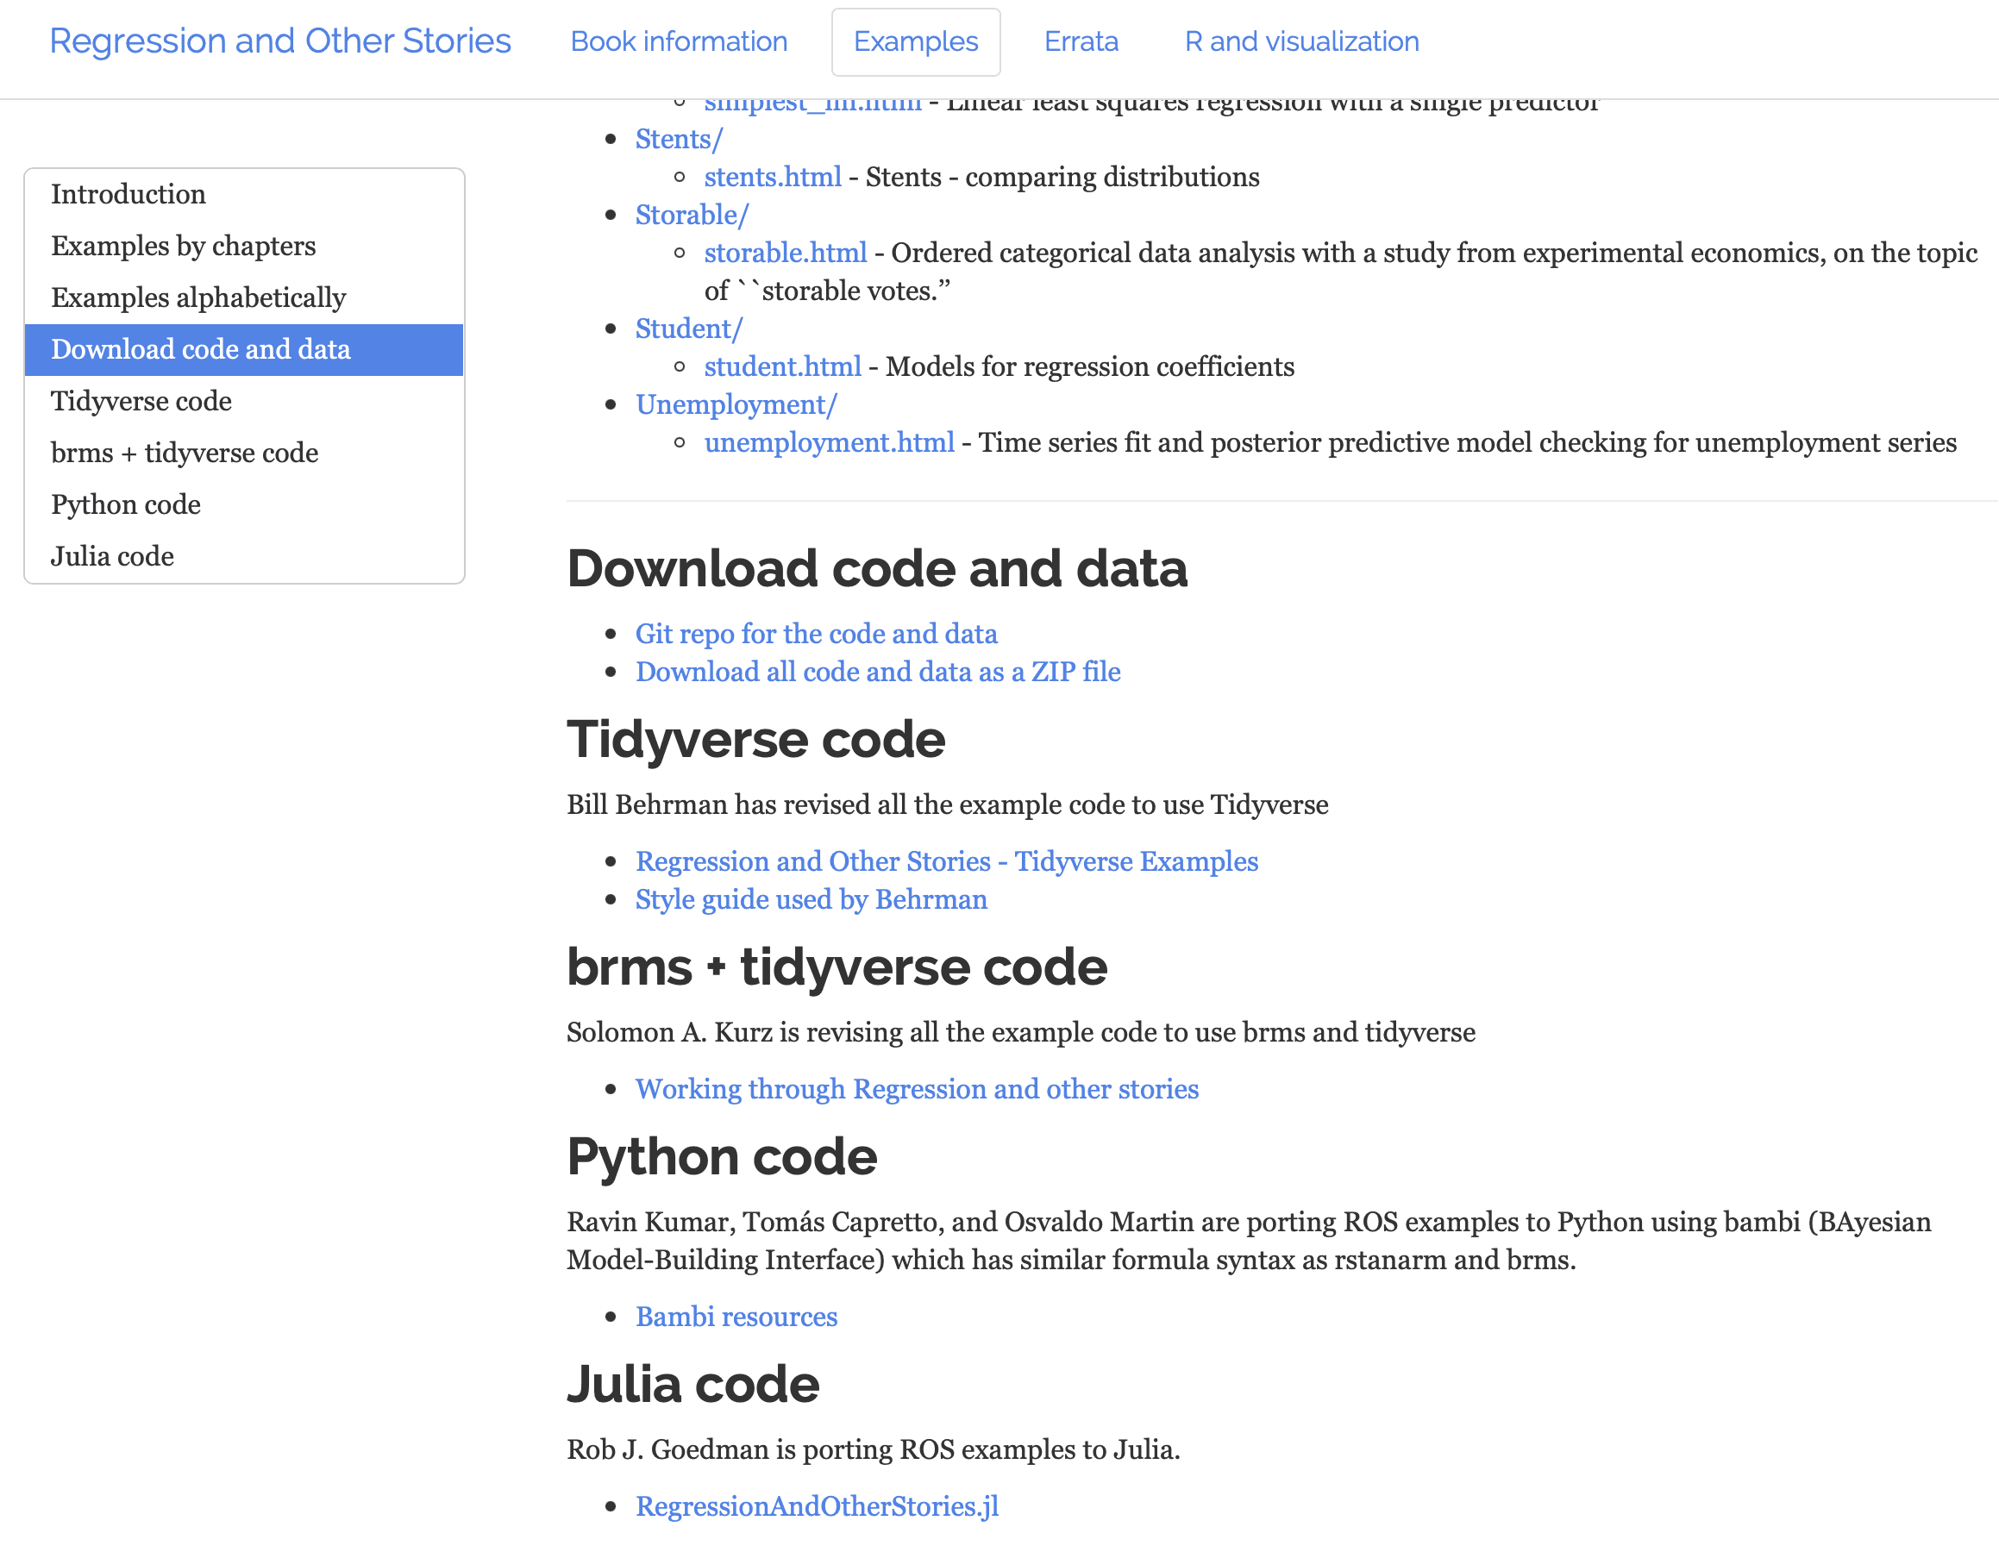Open Working through Regression and other stories
This screenshot has height=1552, width=1999.
click(x=917, y=1089)
